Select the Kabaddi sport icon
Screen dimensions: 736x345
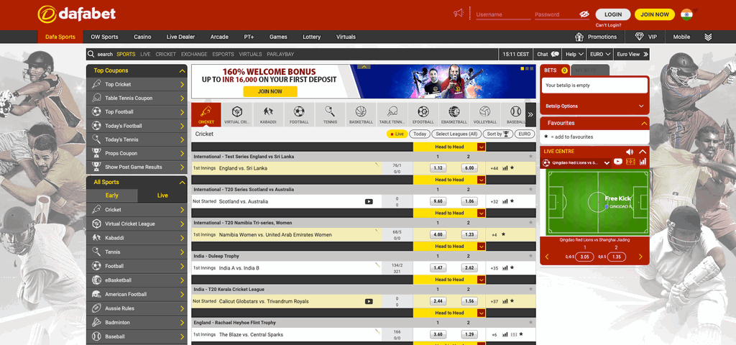pyautogui.click(x=268, y=114)
